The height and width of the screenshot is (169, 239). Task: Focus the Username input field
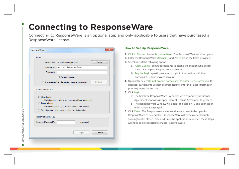coord(82,67)
